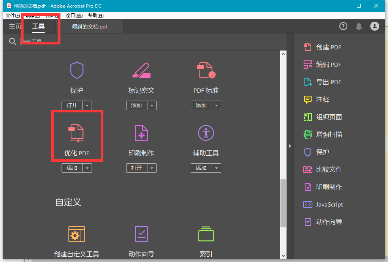Open the 窗口(W) menu
Screen dimensions: 388x262
click(74, 16)
